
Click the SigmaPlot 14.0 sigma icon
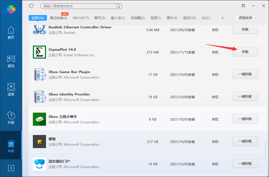(39, 52)
